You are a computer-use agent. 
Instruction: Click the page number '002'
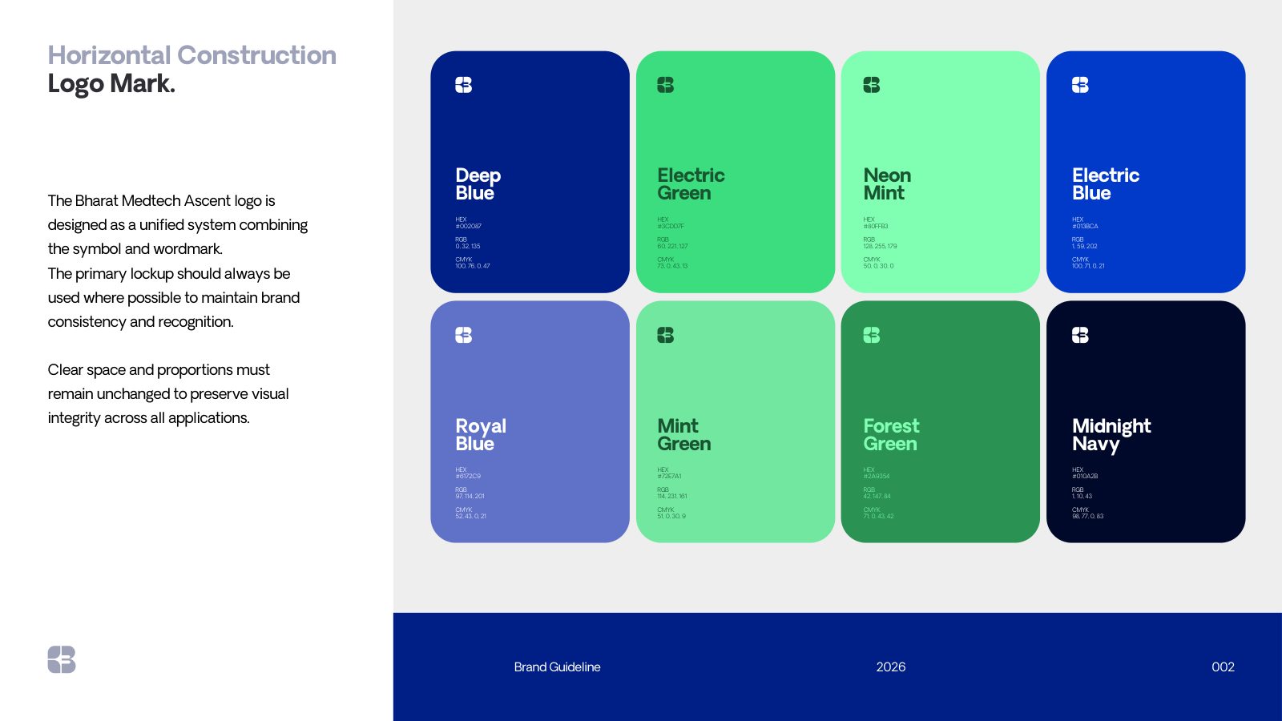1223,667
